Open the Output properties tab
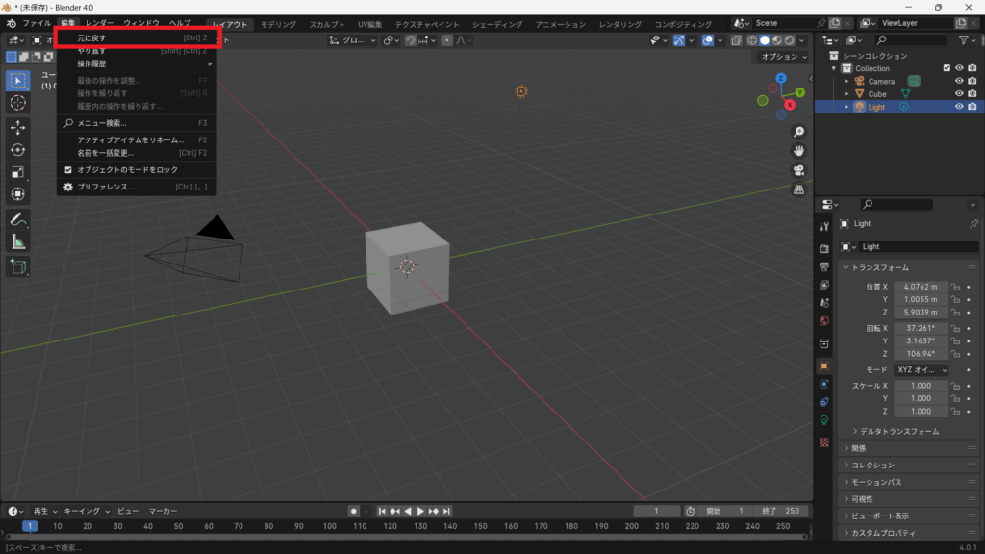The width and height of the screenshot is (985, 554). [824, 267]
